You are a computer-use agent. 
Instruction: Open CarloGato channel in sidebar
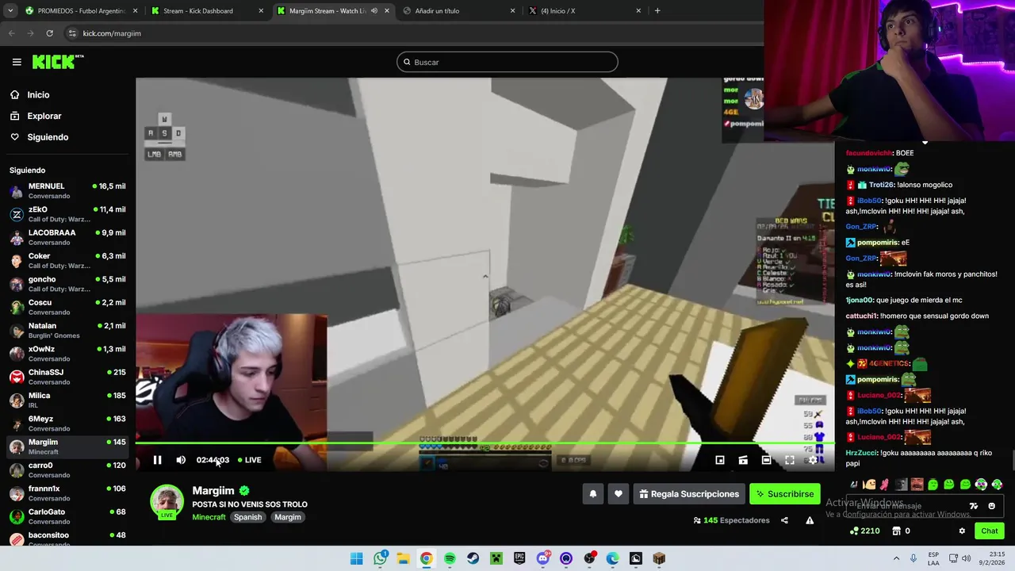click(67, 516)
